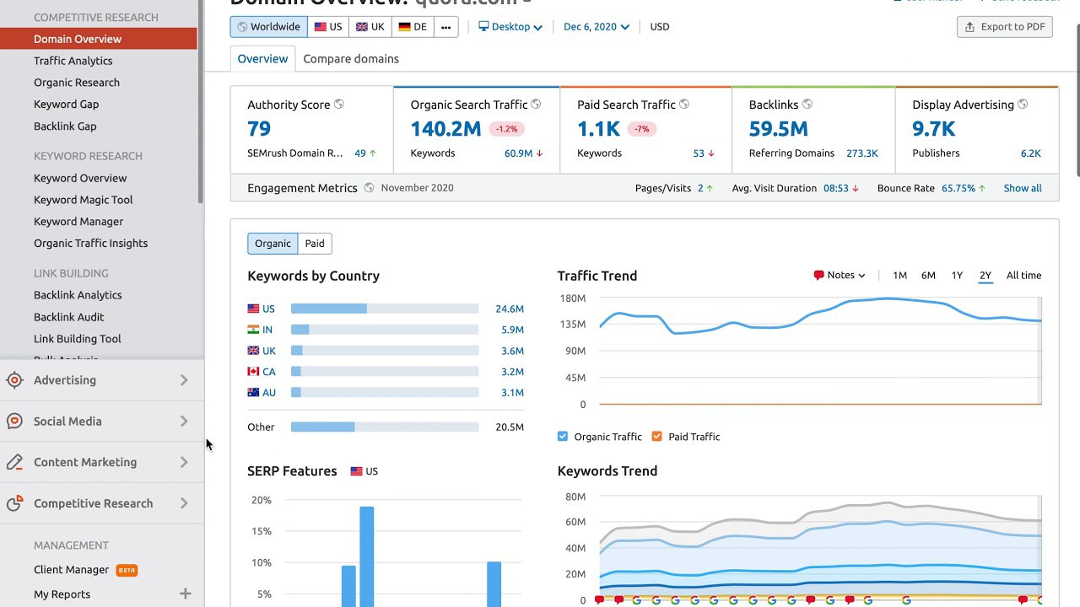1080x607 pixels.
Task: Click the Other keyword share bar
Action: (385, 427)
